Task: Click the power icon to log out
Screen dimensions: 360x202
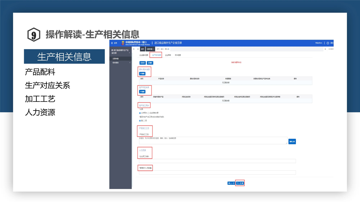Action: [x=328, y=43]
